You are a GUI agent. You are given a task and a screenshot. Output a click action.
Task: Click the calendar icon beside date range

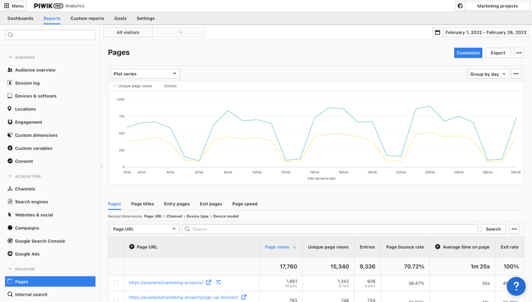click(437, 32)
